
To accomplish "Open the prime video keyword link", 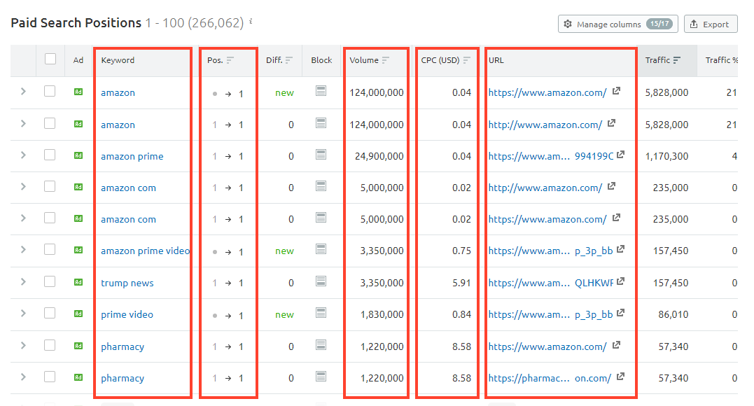I will click(x=127, y=314).
